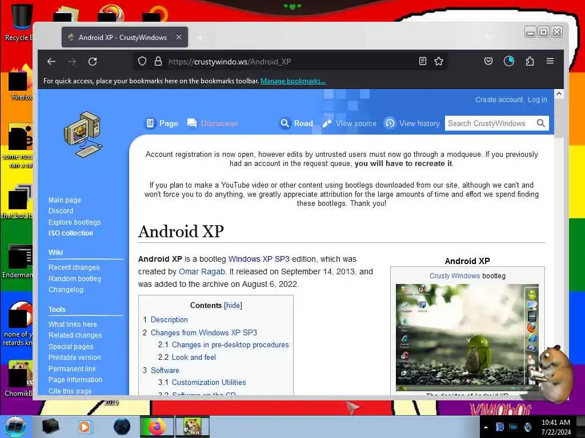Open a new tab with the plus button

point(201,38)
